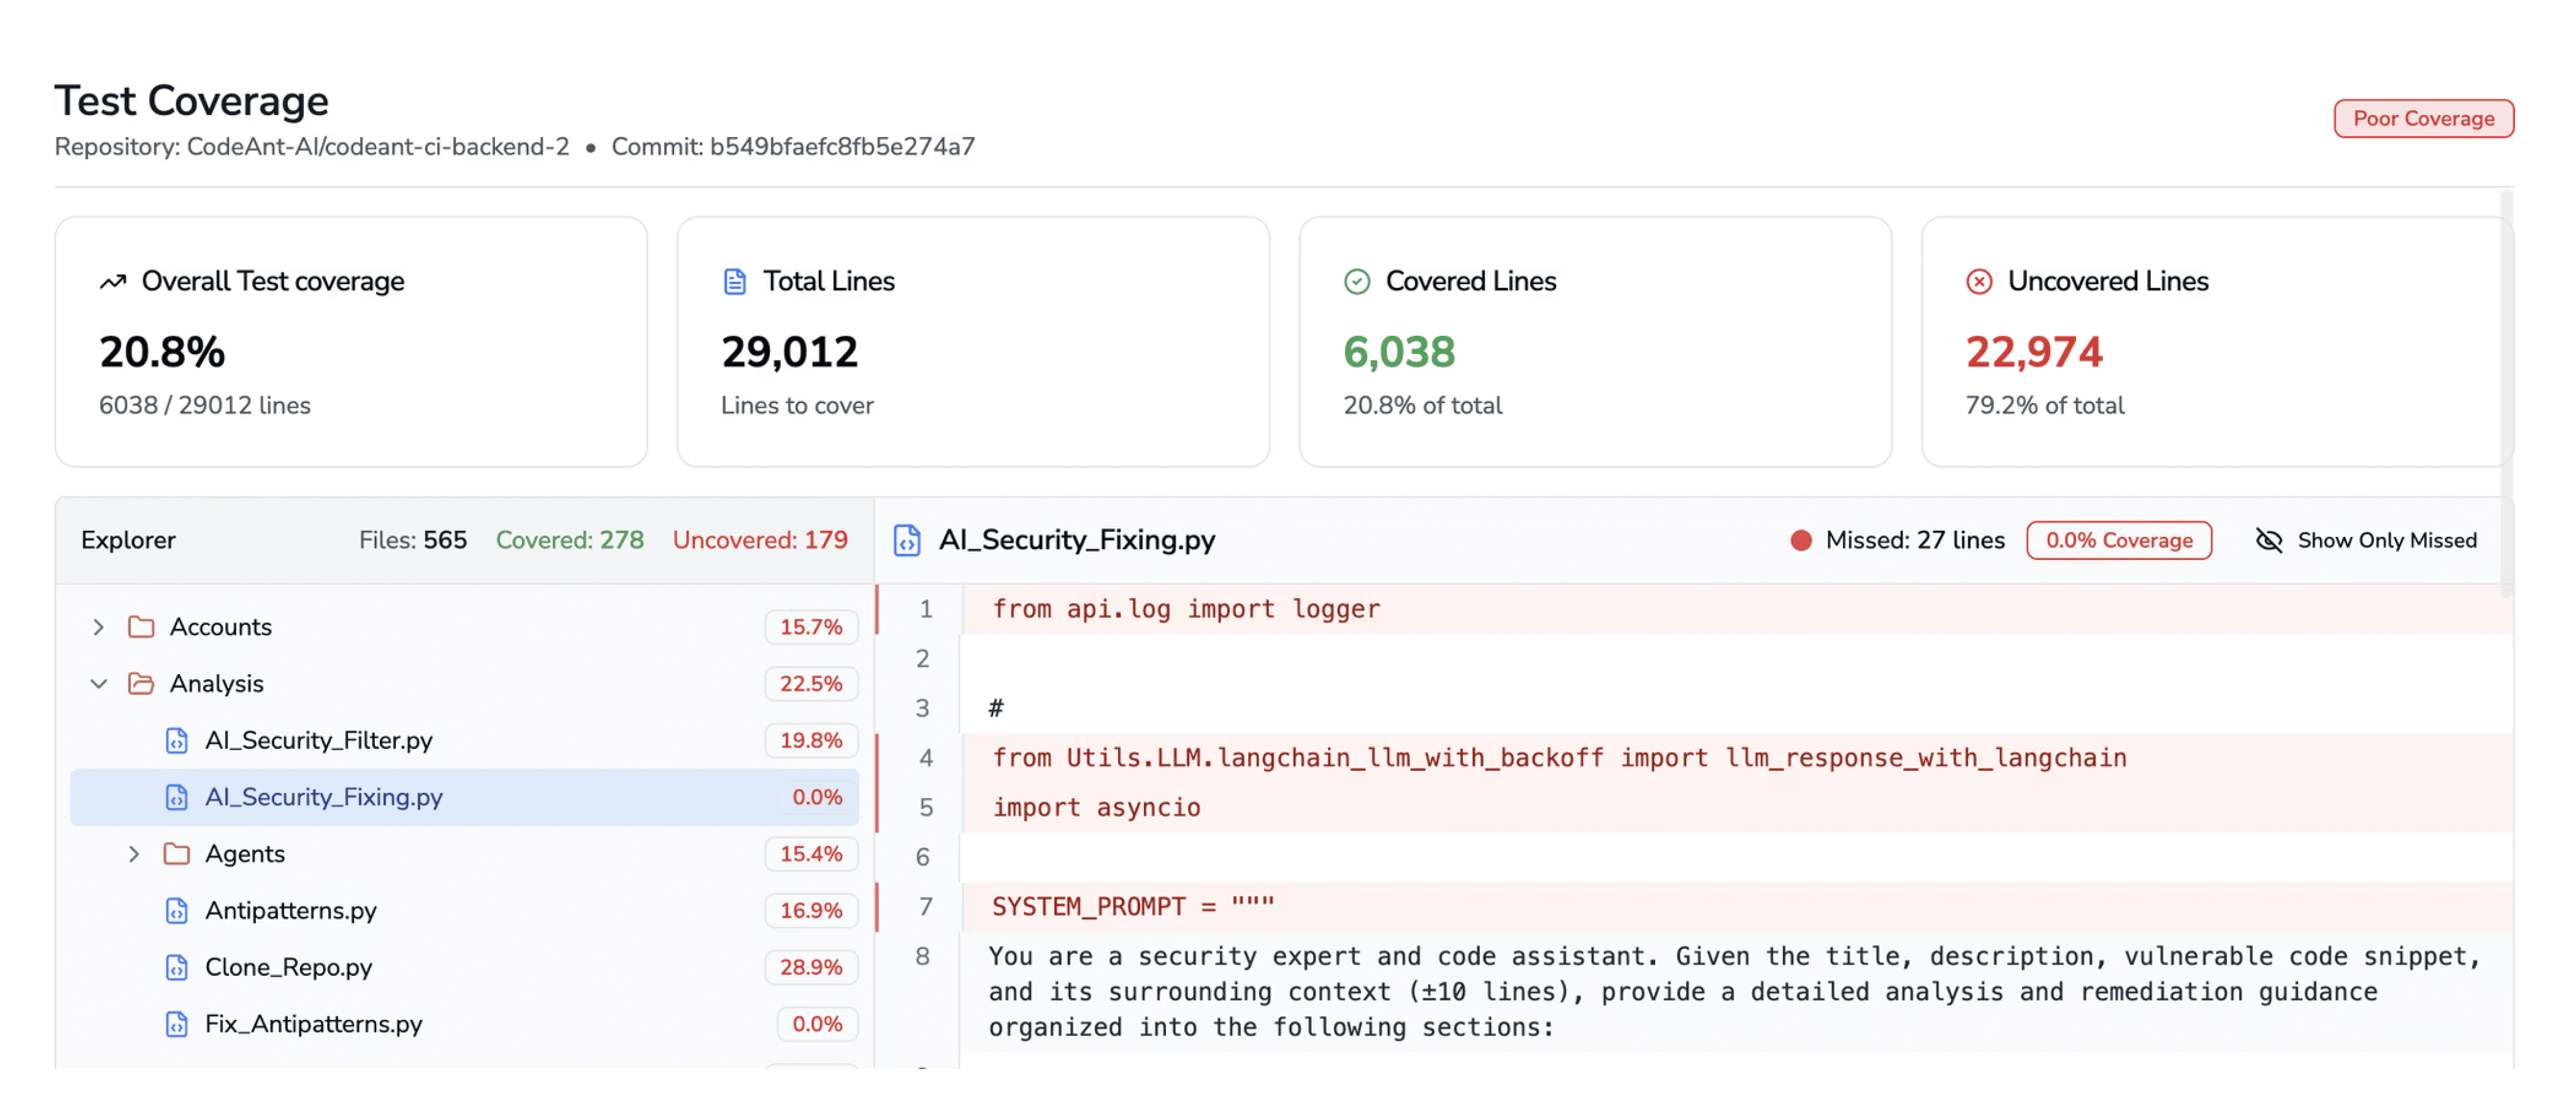Open Antipatterns.py from the file tree
The height and width of the screenshot is (1113, 2576).
point(464,911)
